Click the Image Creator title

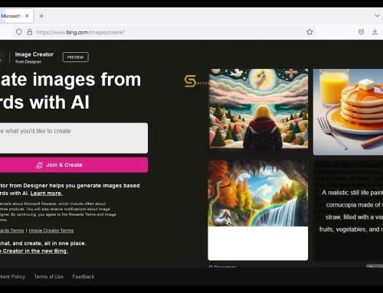click(x=34, y=54)
